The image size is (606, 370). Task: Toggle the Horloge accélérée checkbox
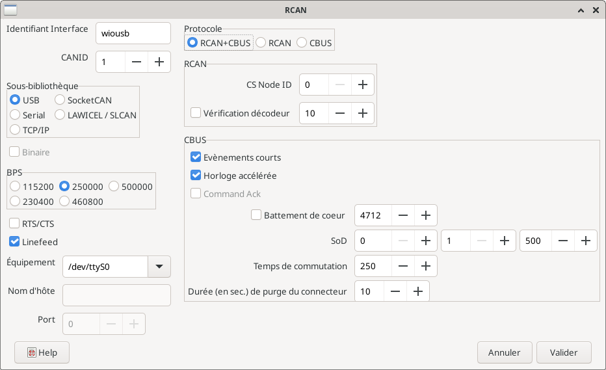coord(196,176)
